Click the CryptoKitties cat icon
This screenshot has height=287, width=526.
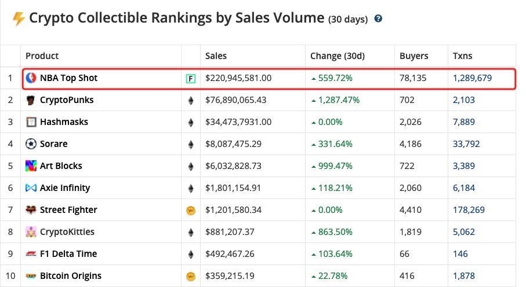coord(31,232)
